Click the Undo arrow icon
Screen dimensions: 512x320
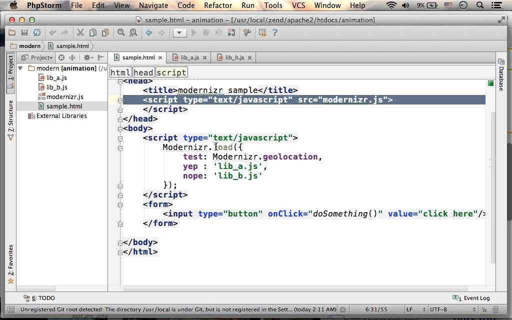pyautogui.click(x=52, y=32)
